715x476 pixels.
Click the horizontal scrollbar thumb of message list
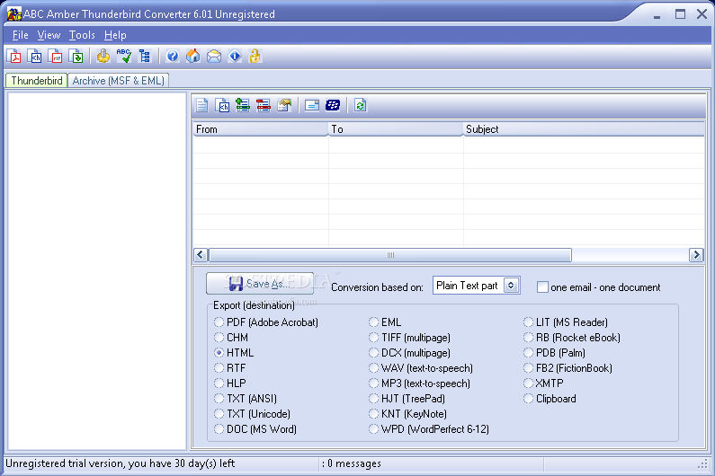pos(390,255)
